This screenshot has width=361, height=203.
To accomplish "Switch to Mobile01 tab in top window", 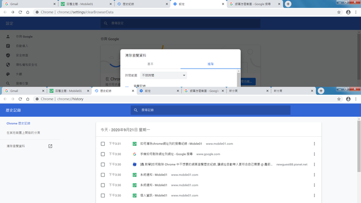I will (85, 4).
